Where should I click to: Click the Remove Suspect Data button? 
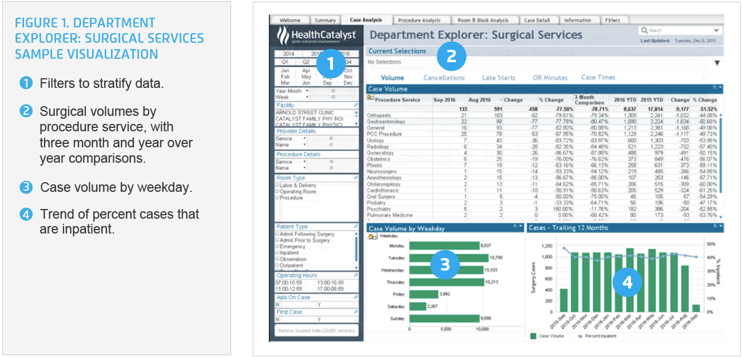316,329
